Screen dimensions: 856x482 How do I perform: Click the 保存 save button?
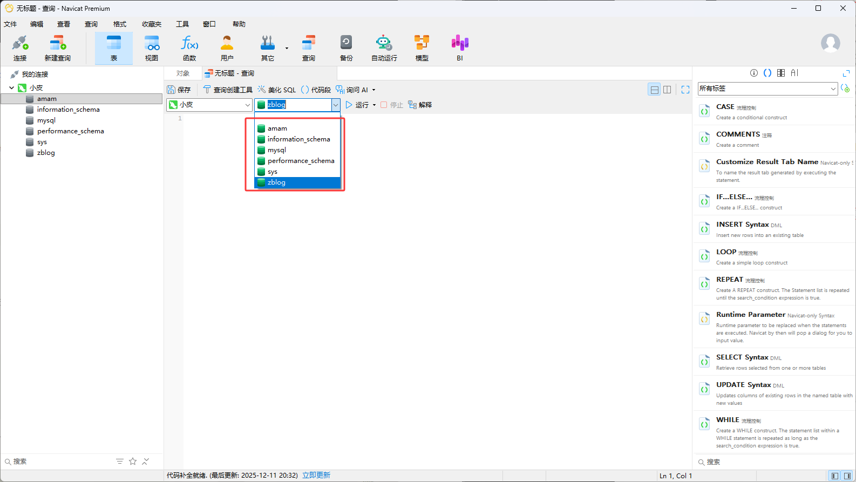tap(179, 90)
